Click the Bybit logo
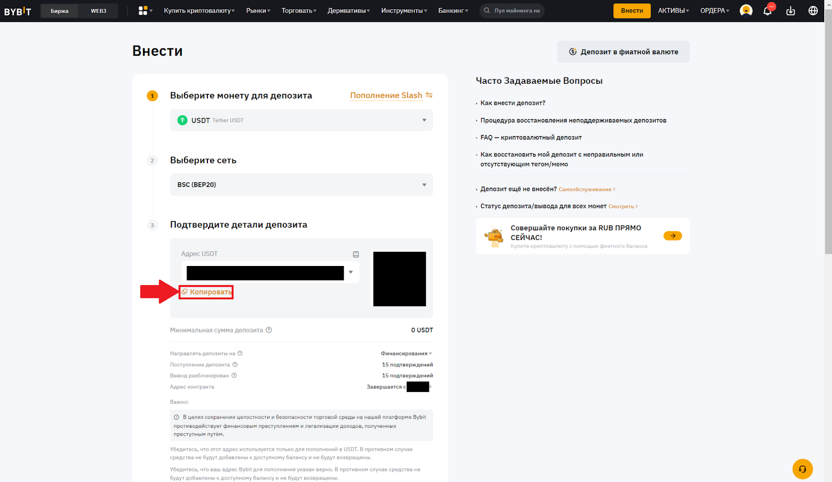Screen dimensions: 832x482 (18, 11)
